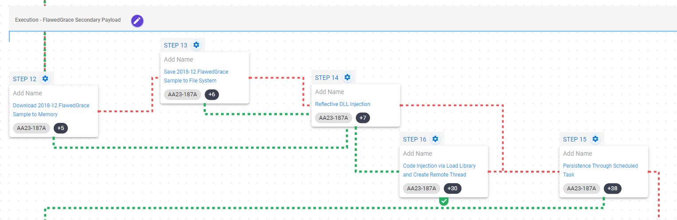Open Step 15 gear settings
This screenshot has height=220, width=677.
click(x=595, y=139)
